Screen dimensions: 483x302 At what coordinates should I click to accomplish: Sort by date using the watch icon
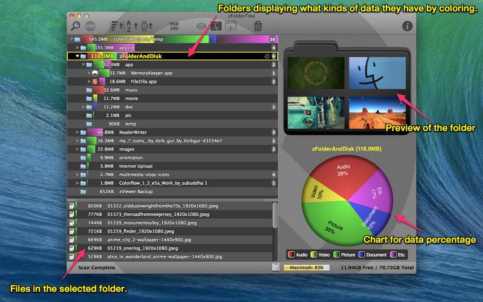[x=147, y=26]
